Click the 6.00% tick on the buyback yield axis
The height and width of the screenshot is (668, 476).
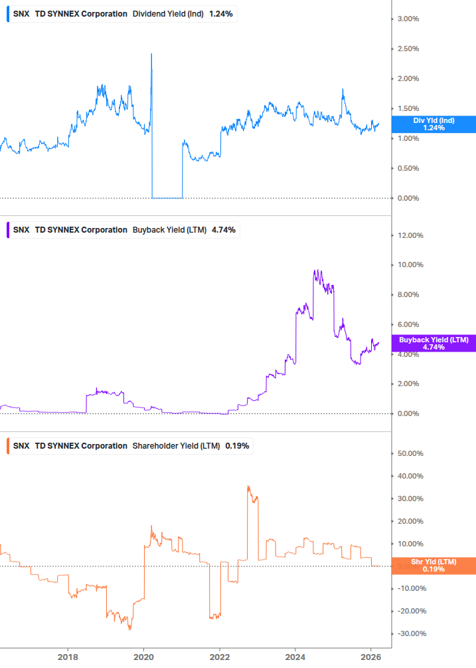[408, 324]
